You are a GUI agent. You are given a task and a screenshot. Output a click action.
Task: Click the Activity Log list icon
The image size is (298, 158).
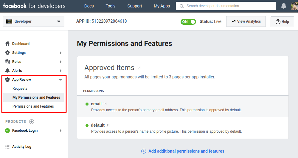[x=7, y=147]
